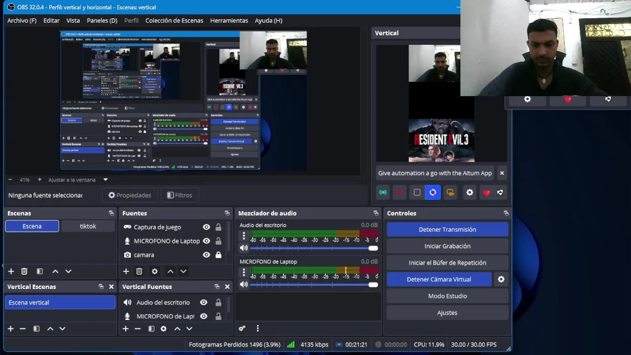Image resolution: width=631 pixels, height=355 pixels.
Task: Open Ajustes in Controles
Action: [x=447, y=313]
